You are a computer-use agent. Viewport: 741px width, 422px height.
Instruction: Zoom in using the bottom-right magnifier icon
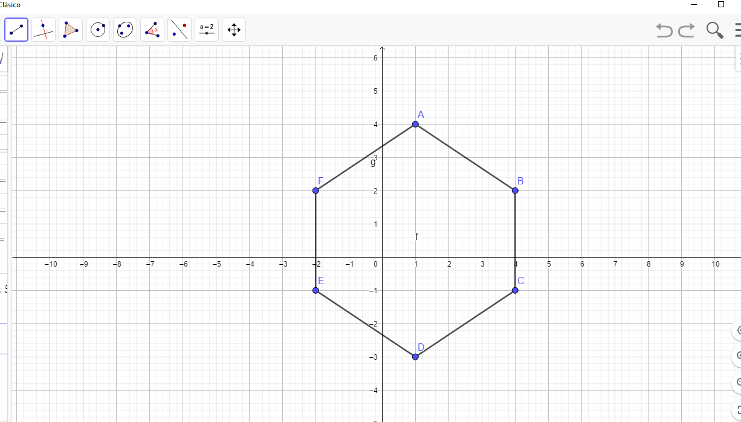tap(739, 355)
